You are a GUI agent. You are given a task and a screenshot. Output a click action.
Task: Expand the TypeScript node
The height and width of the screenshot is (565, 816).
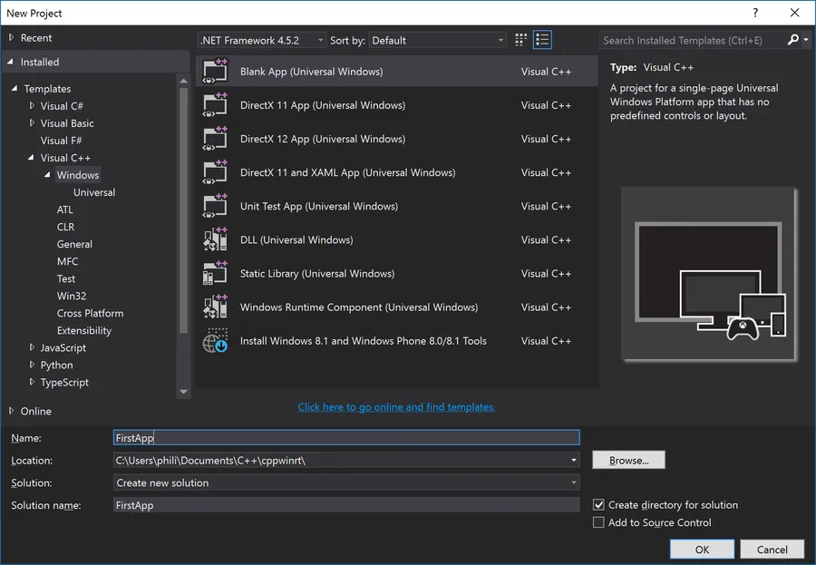(32, 382)
